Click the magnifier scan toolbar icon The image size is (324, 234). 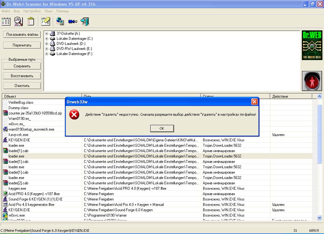(18, 22)
